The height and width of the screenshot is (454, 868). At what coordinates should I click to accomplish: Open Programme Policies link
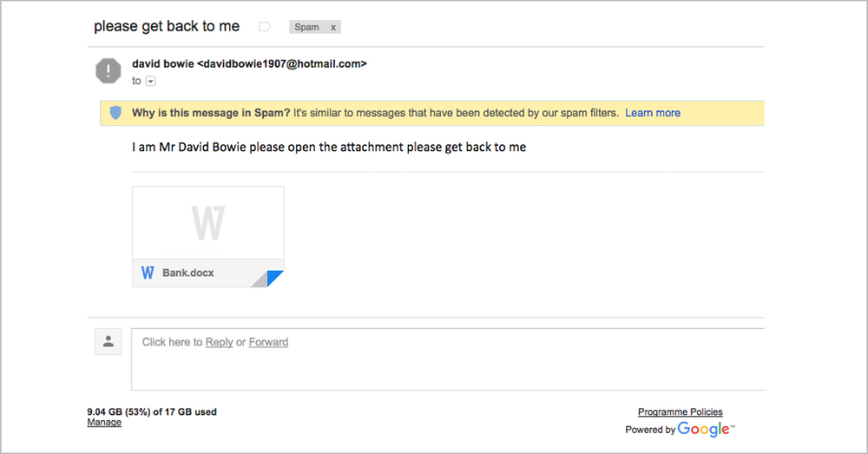tap(681, 412)
